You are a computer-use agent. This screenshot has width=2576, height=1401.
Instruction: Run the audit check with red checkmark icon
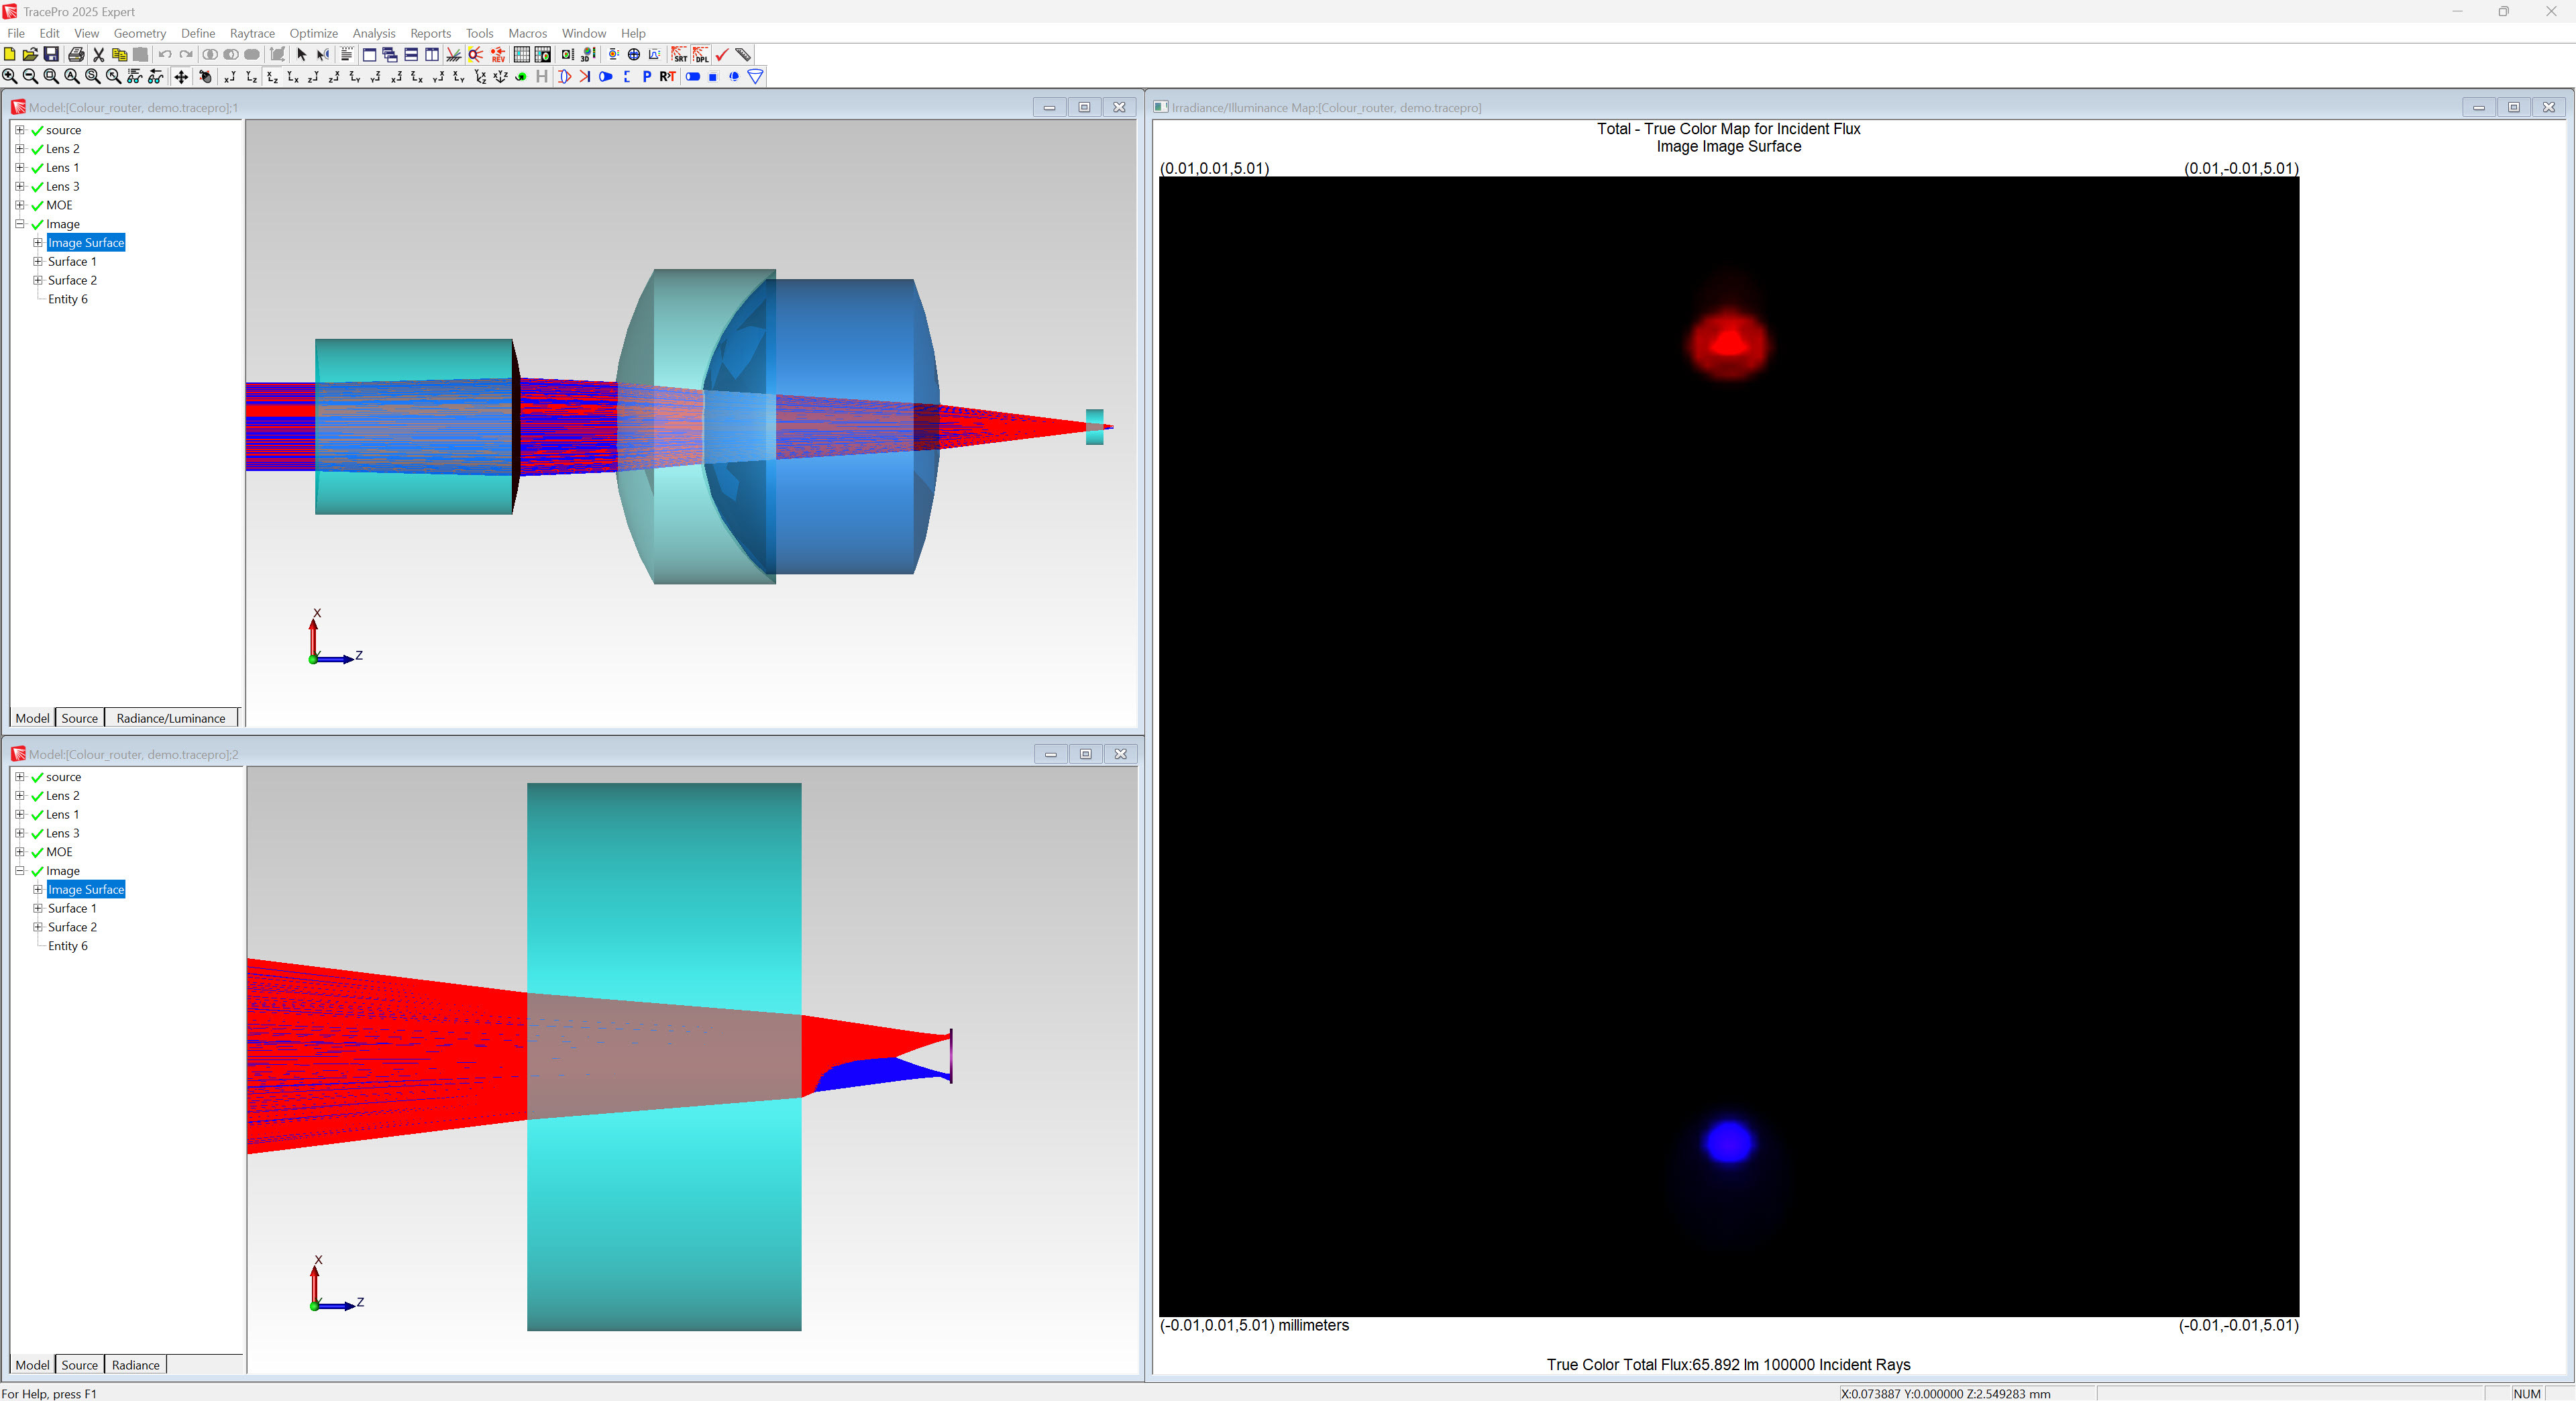(x=722, y=55)
